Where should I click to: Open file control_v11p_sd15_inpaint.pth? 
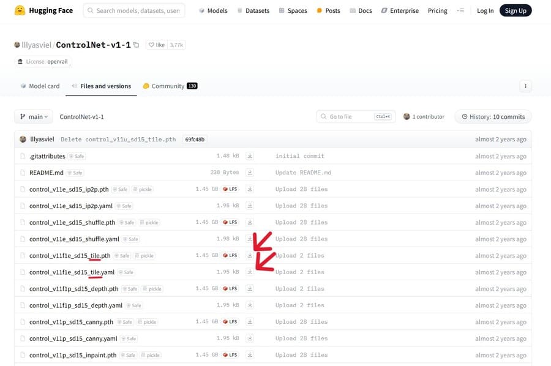[73, 355]
